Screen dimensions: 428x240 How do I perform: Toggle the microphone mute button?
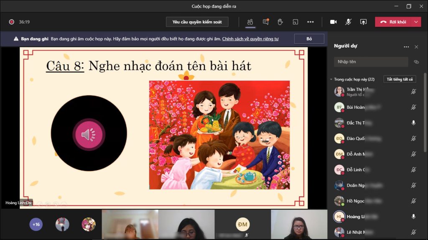[x=348, y=22]
